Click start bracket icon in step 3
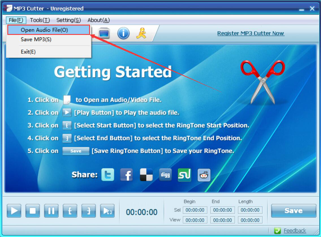Screen dimensions: 321x237 pos(67,125)
